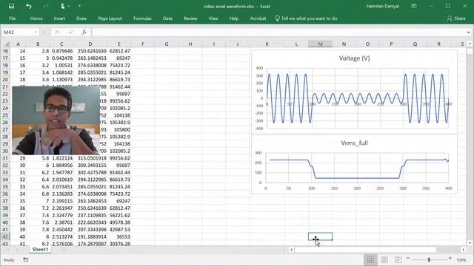Click cell containing 0.879646
Image resolution: width=474 pixels, height=266 pixels.
click(x=61, y=51)
